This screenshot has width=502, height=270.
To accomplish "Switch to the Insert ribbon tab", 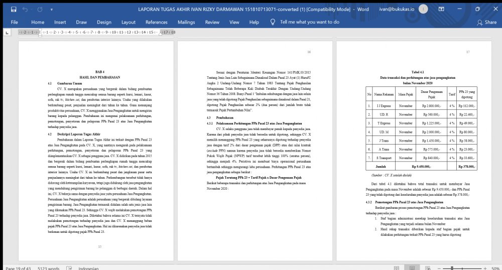I will [60, 22].
